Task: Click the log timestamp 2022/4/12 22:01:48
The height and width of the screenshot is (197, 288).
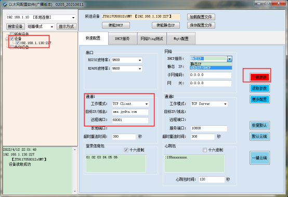Action: point(20,150)
